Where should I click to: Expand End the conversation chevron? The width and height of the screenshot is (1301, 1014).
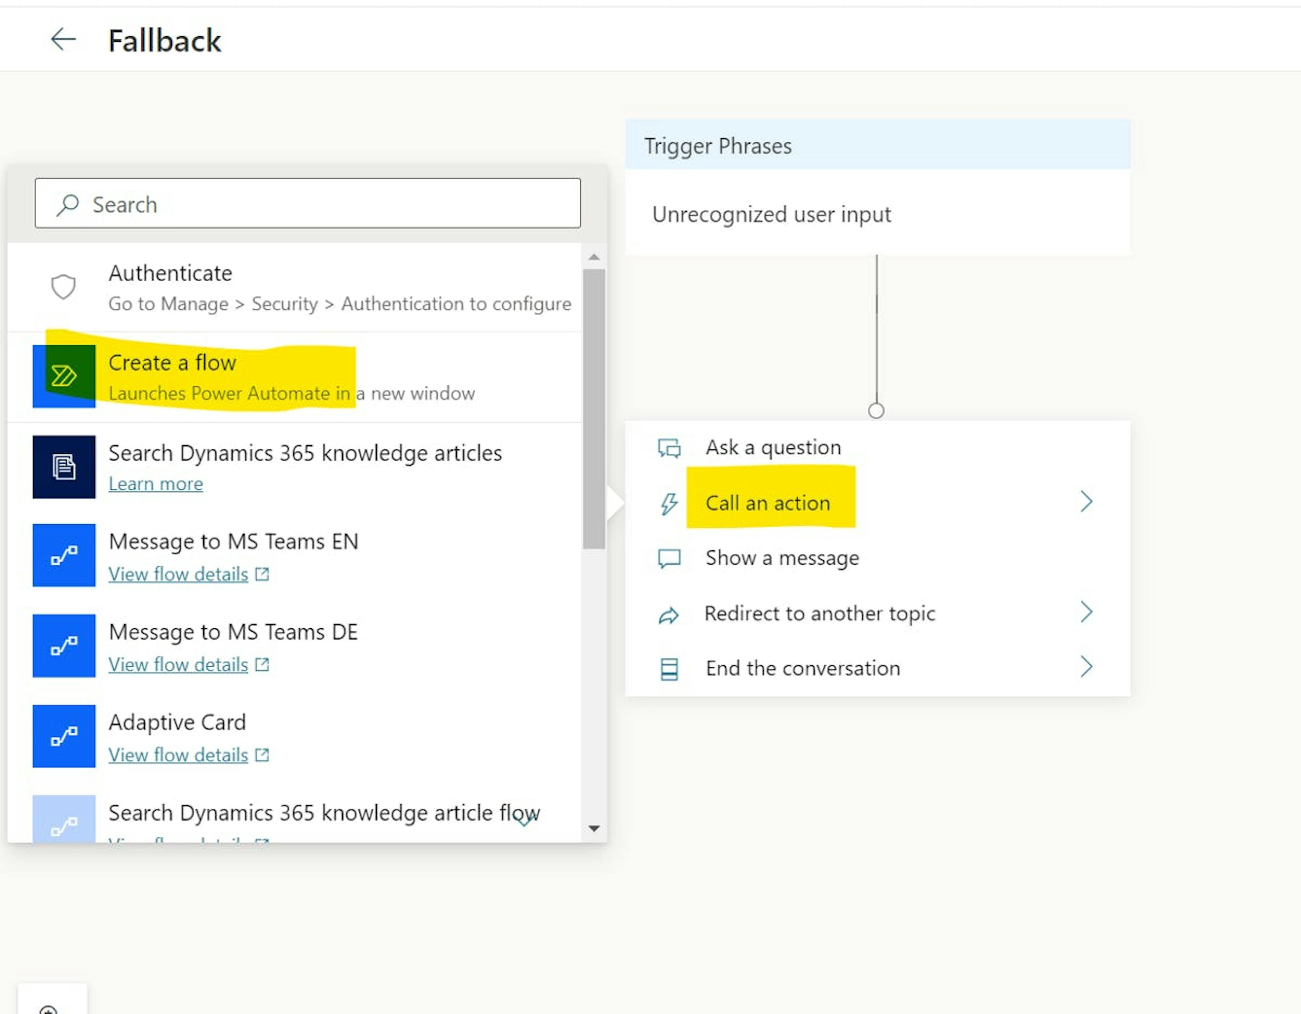1087,667
